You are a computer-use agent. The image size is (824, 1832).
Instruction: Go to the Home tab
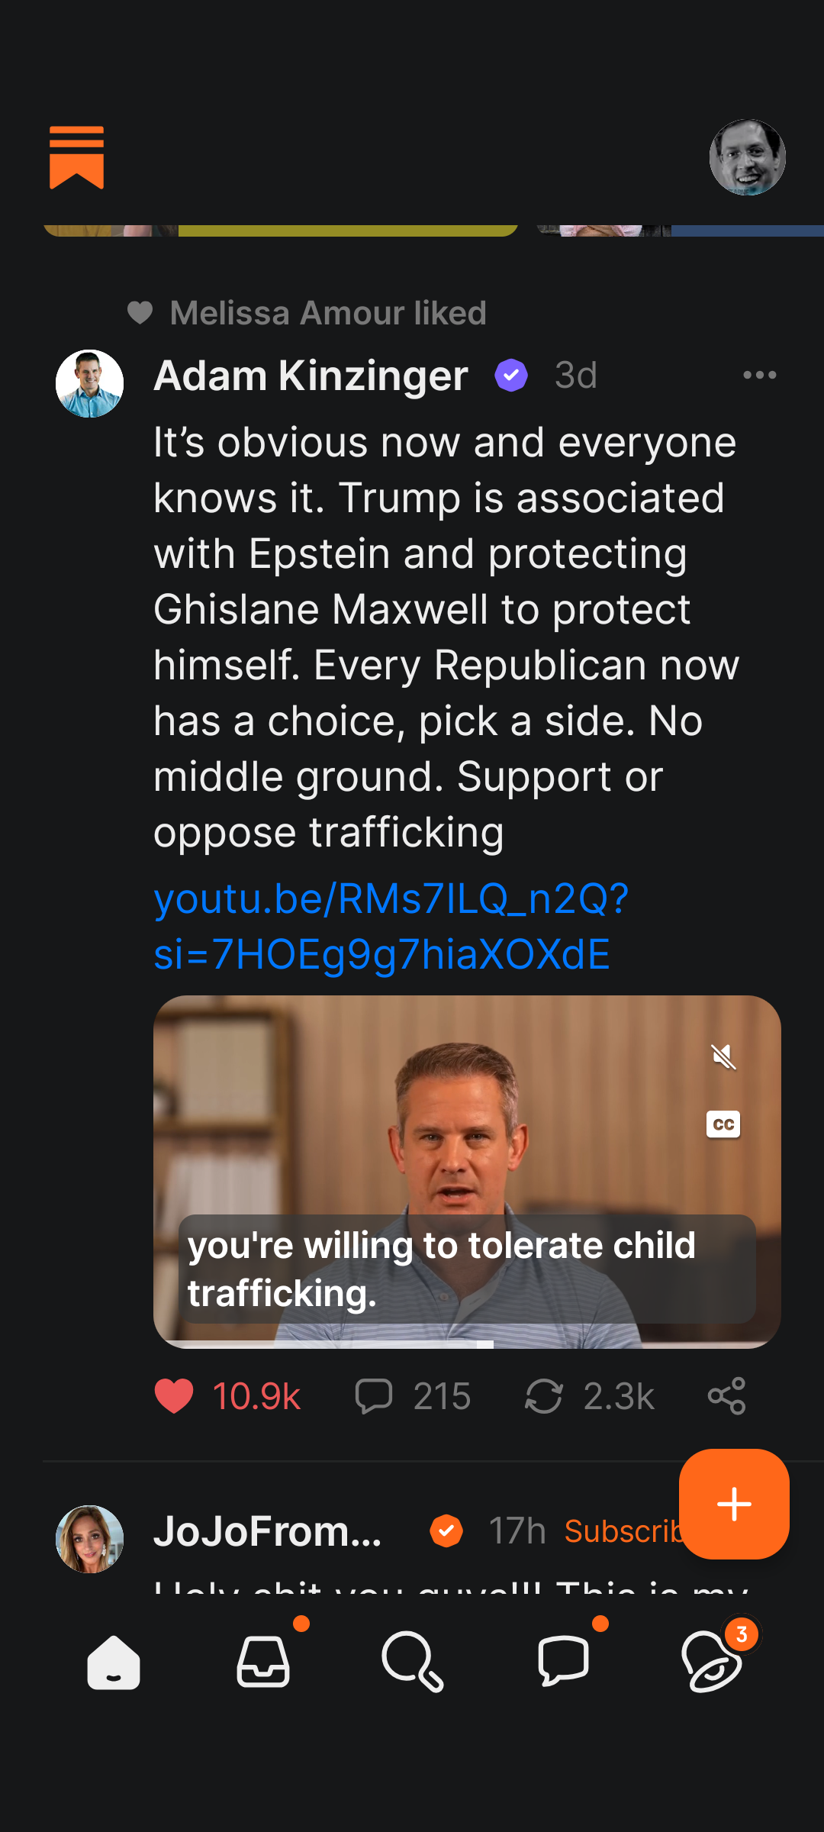point(114,1662)
